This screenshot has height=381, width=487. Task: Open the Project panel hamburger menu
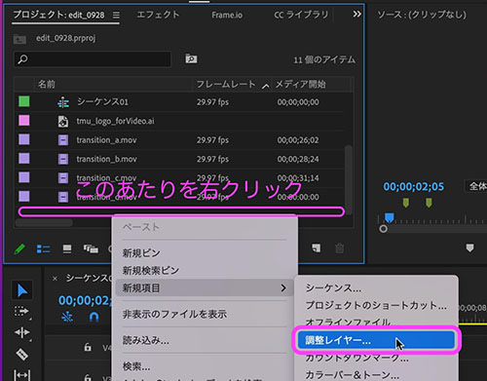coord(116,15)
